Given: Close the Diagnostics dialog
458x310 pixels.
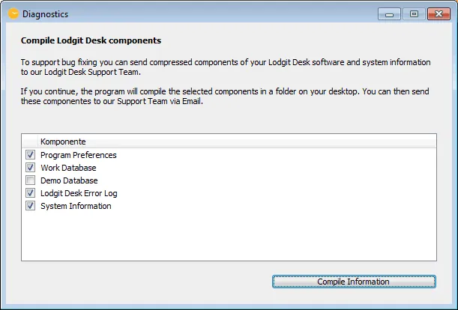Looking at the screenshot, I should [x=439, y=14].
